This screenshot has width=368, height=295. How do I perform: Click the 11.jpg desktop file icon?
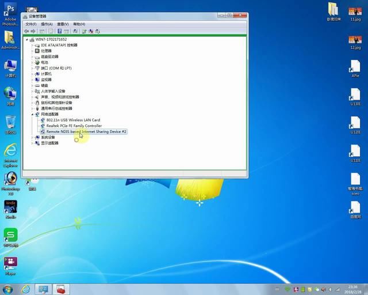(355, 11)
